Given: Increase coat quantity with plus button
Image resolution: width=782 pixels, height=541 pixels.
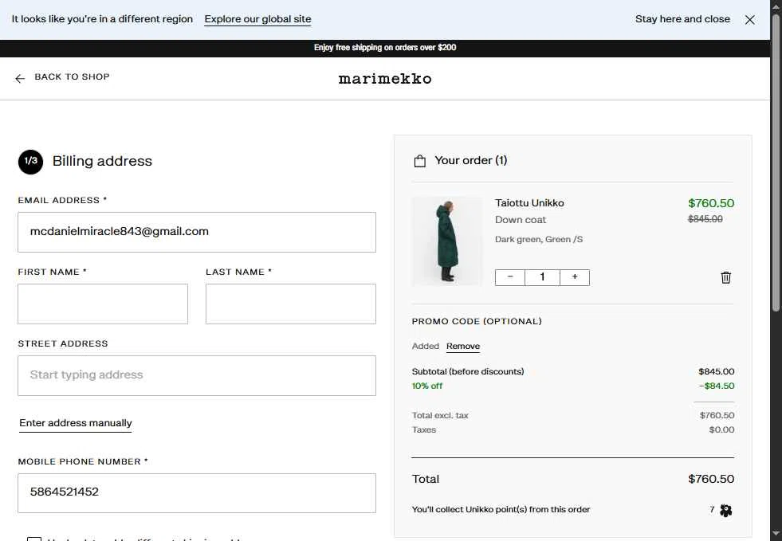Looking at the screenshot, I should [x=575, y=277].
